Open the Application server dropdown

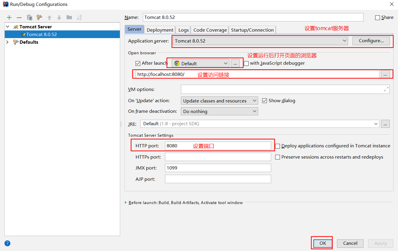[260, 41]
